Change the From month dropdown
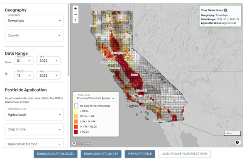Screen dimensions: 249x162 pos(24,61)
